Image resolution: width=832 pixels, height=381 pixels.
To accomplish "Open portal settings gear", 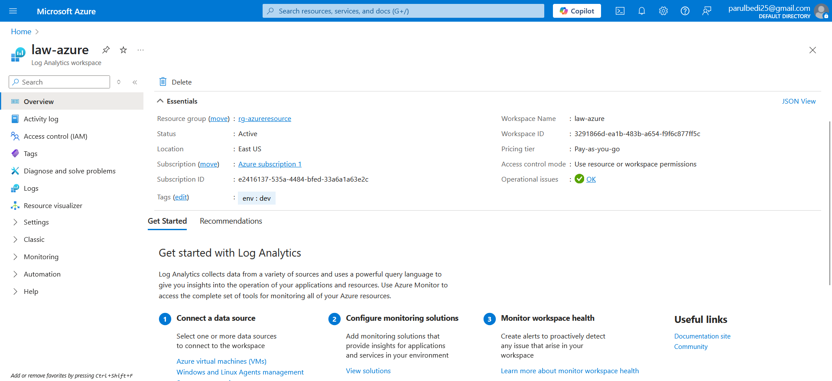I will [x=663, y=11].
